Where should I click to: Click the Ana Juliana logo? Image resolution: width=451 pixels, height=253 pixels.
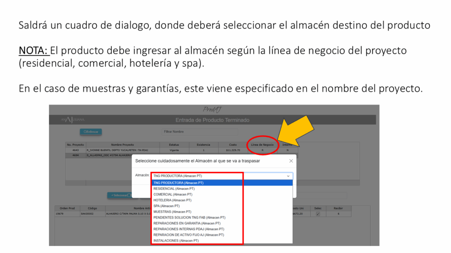(73, 119)
